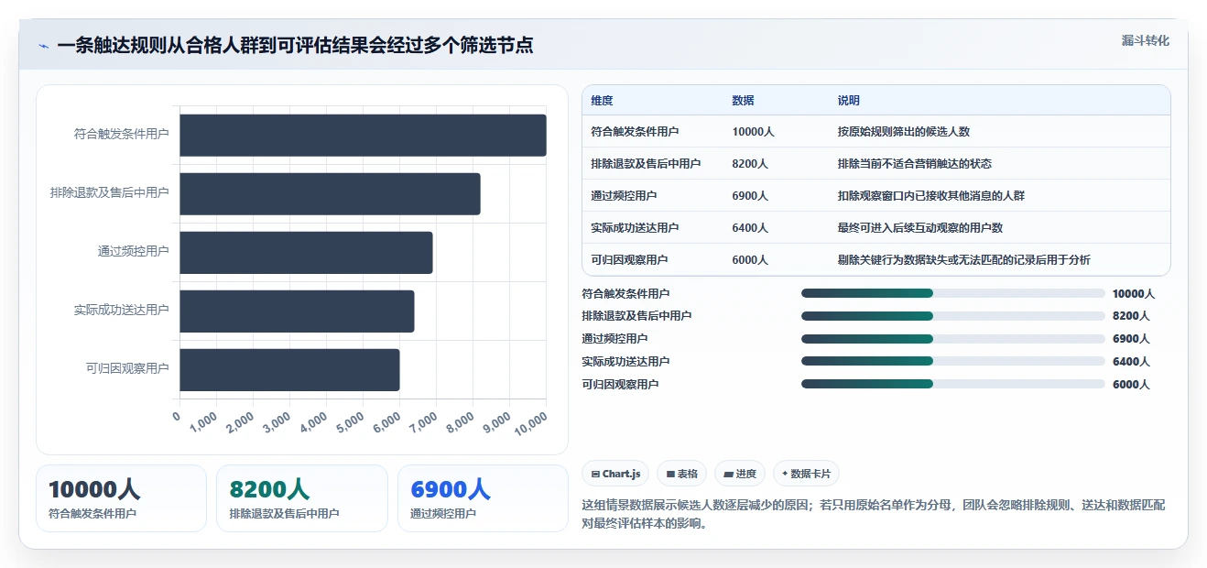The width and height of the screenshot is (1207, 568).
Task: Click the 符合触发条件用户 progress bar
Action: pos(953,293)
